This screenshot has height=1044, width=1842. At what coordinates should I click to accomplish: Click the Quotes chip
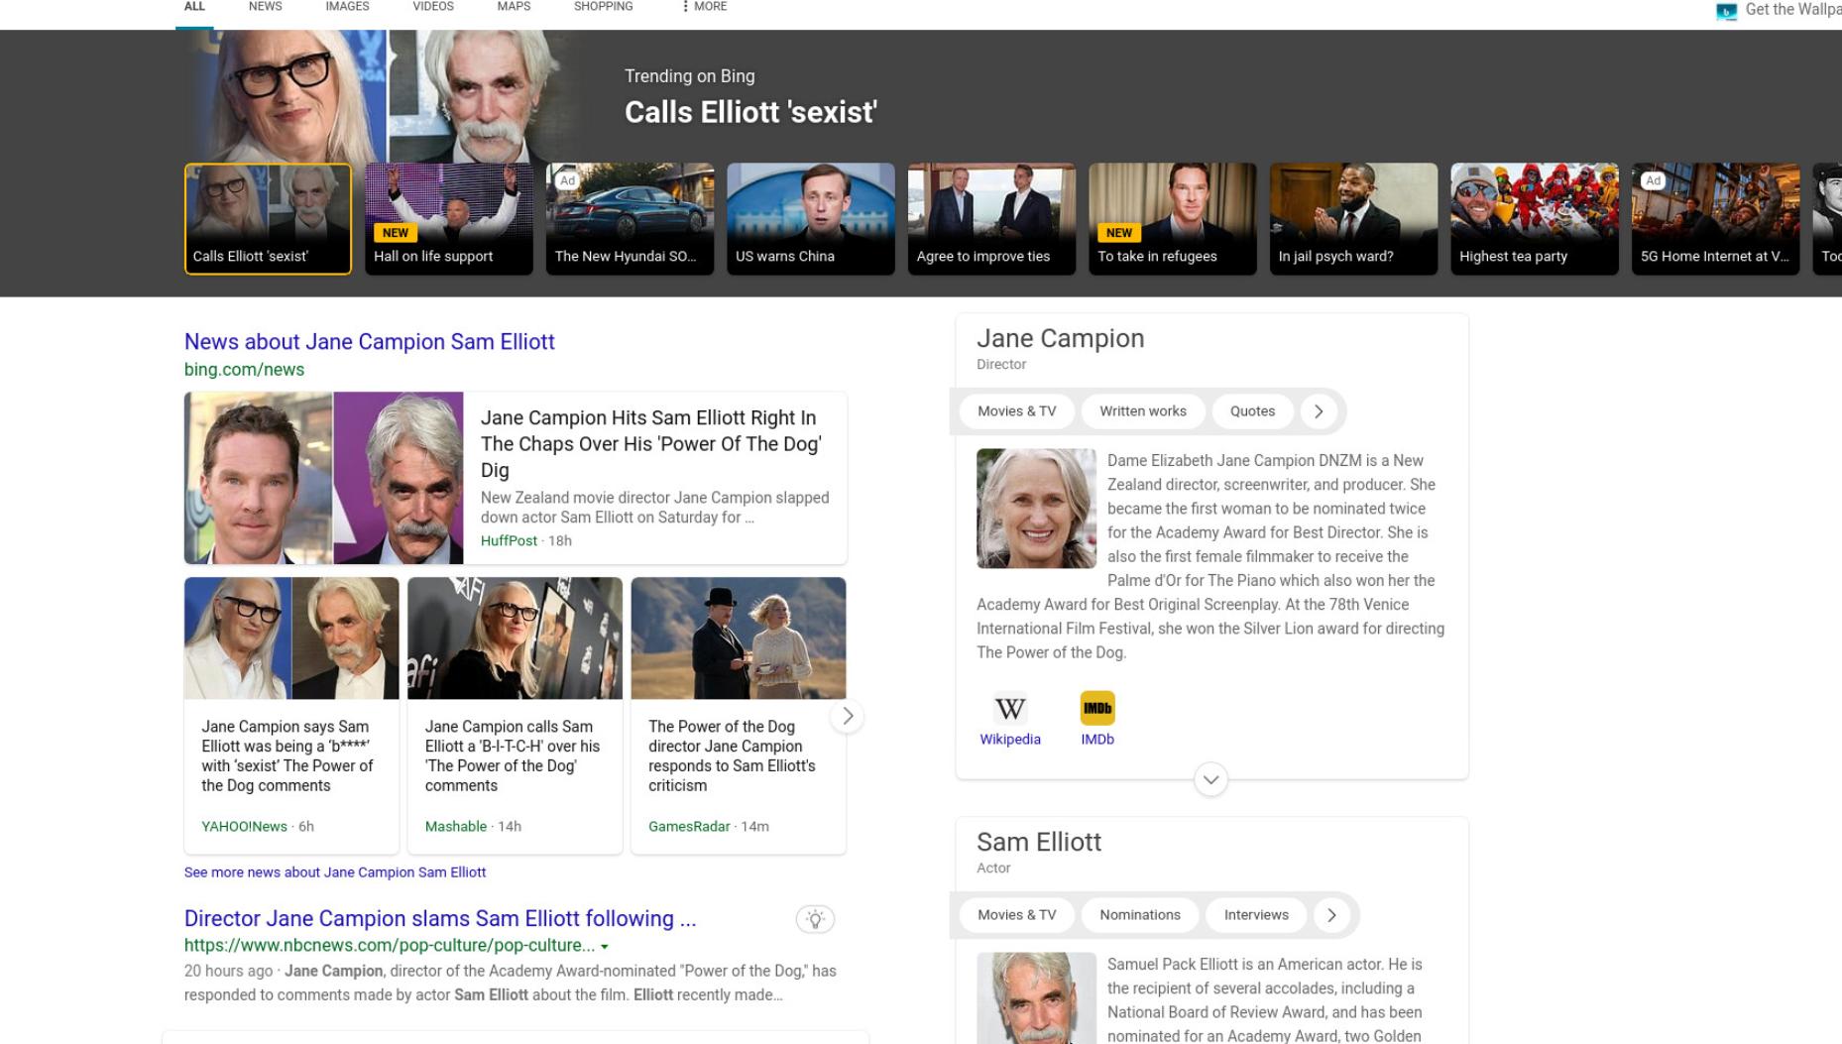[x=1253, y=411]
